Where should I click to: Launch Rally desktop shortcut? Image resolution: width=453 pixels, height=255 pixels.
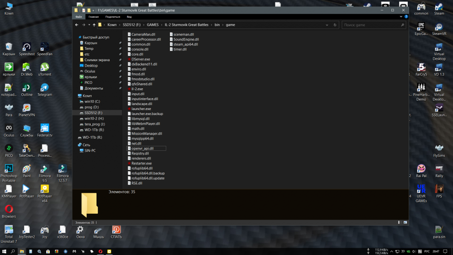[439, 171]
